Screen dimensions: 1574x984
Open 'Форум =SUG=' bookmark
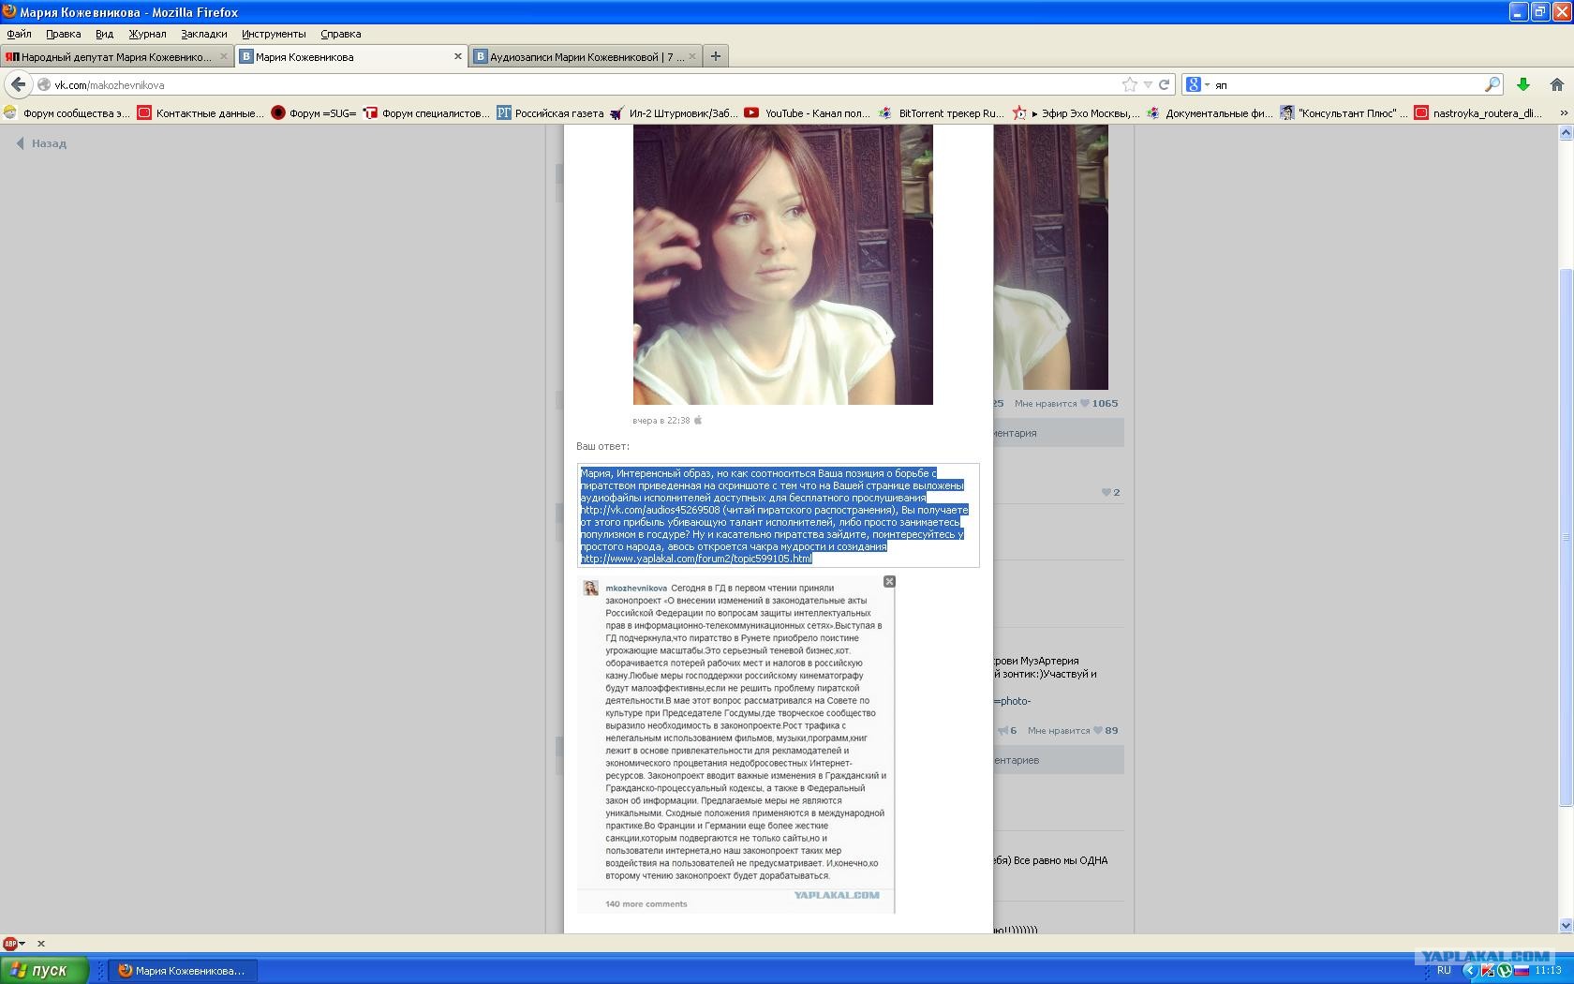(314, 112)
